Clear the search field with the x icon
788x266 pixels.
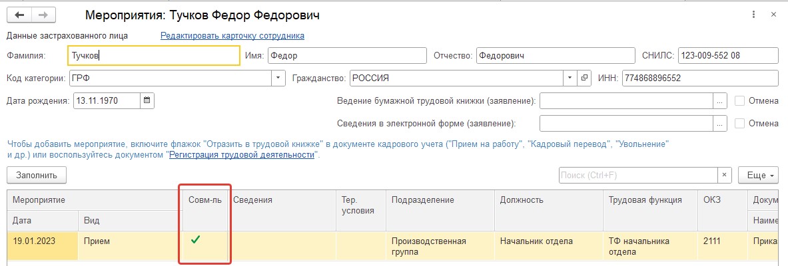(724, 175)
